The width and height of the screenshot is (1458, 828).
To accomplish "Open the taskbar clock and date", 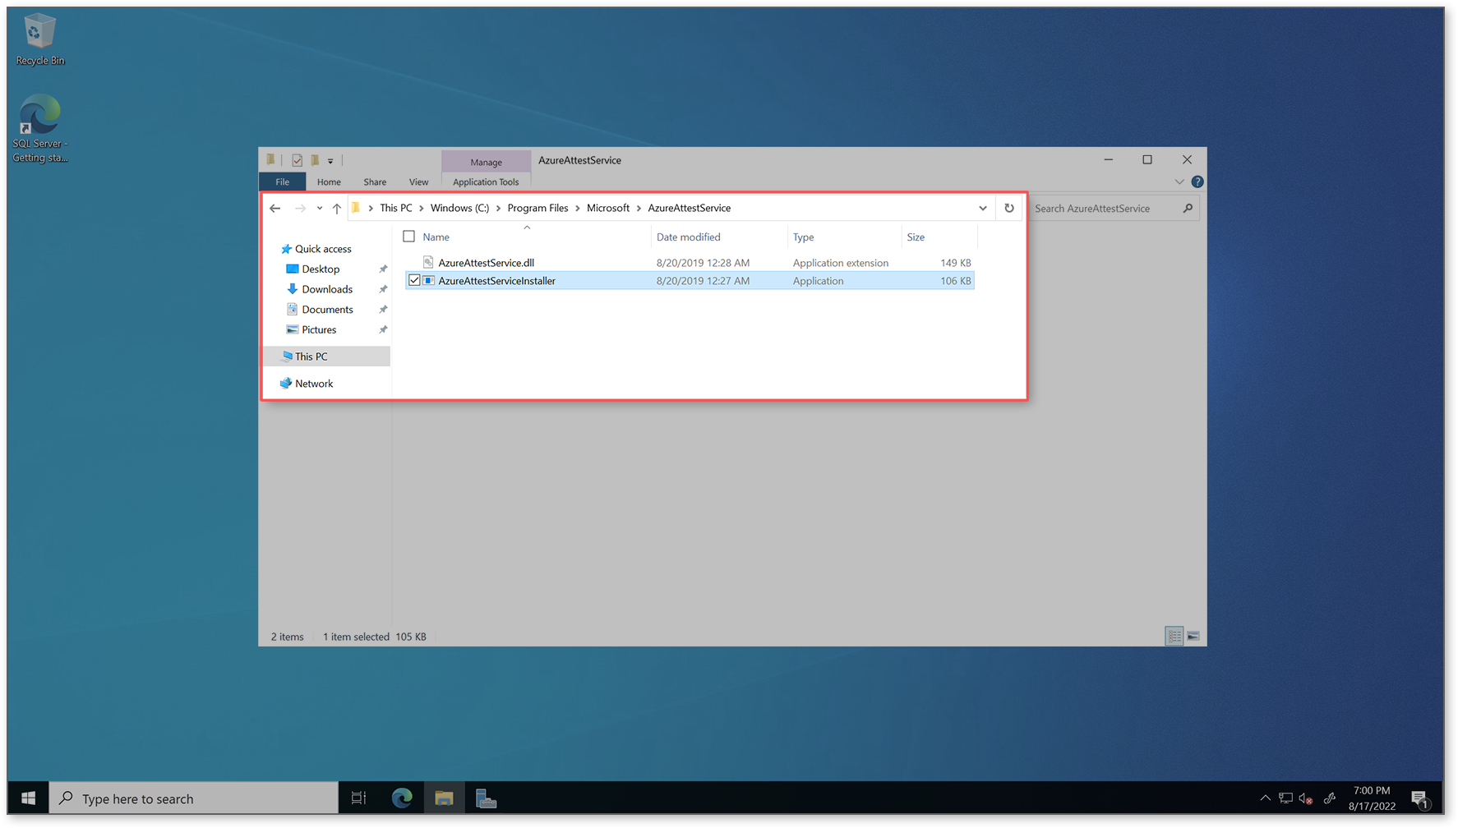I will point(1372,798).
